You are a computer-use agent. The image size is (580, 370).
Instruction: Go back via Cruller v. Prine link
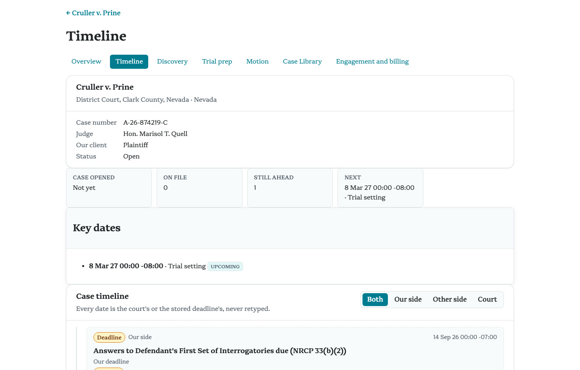(93, 13)
